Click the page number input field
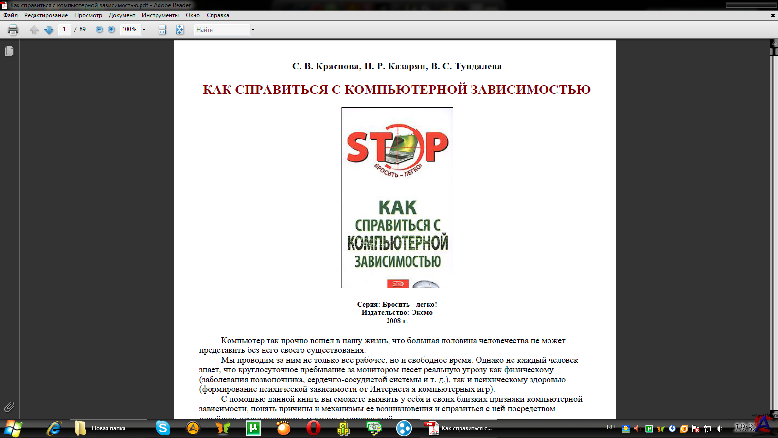 click(x=64, y=30)
